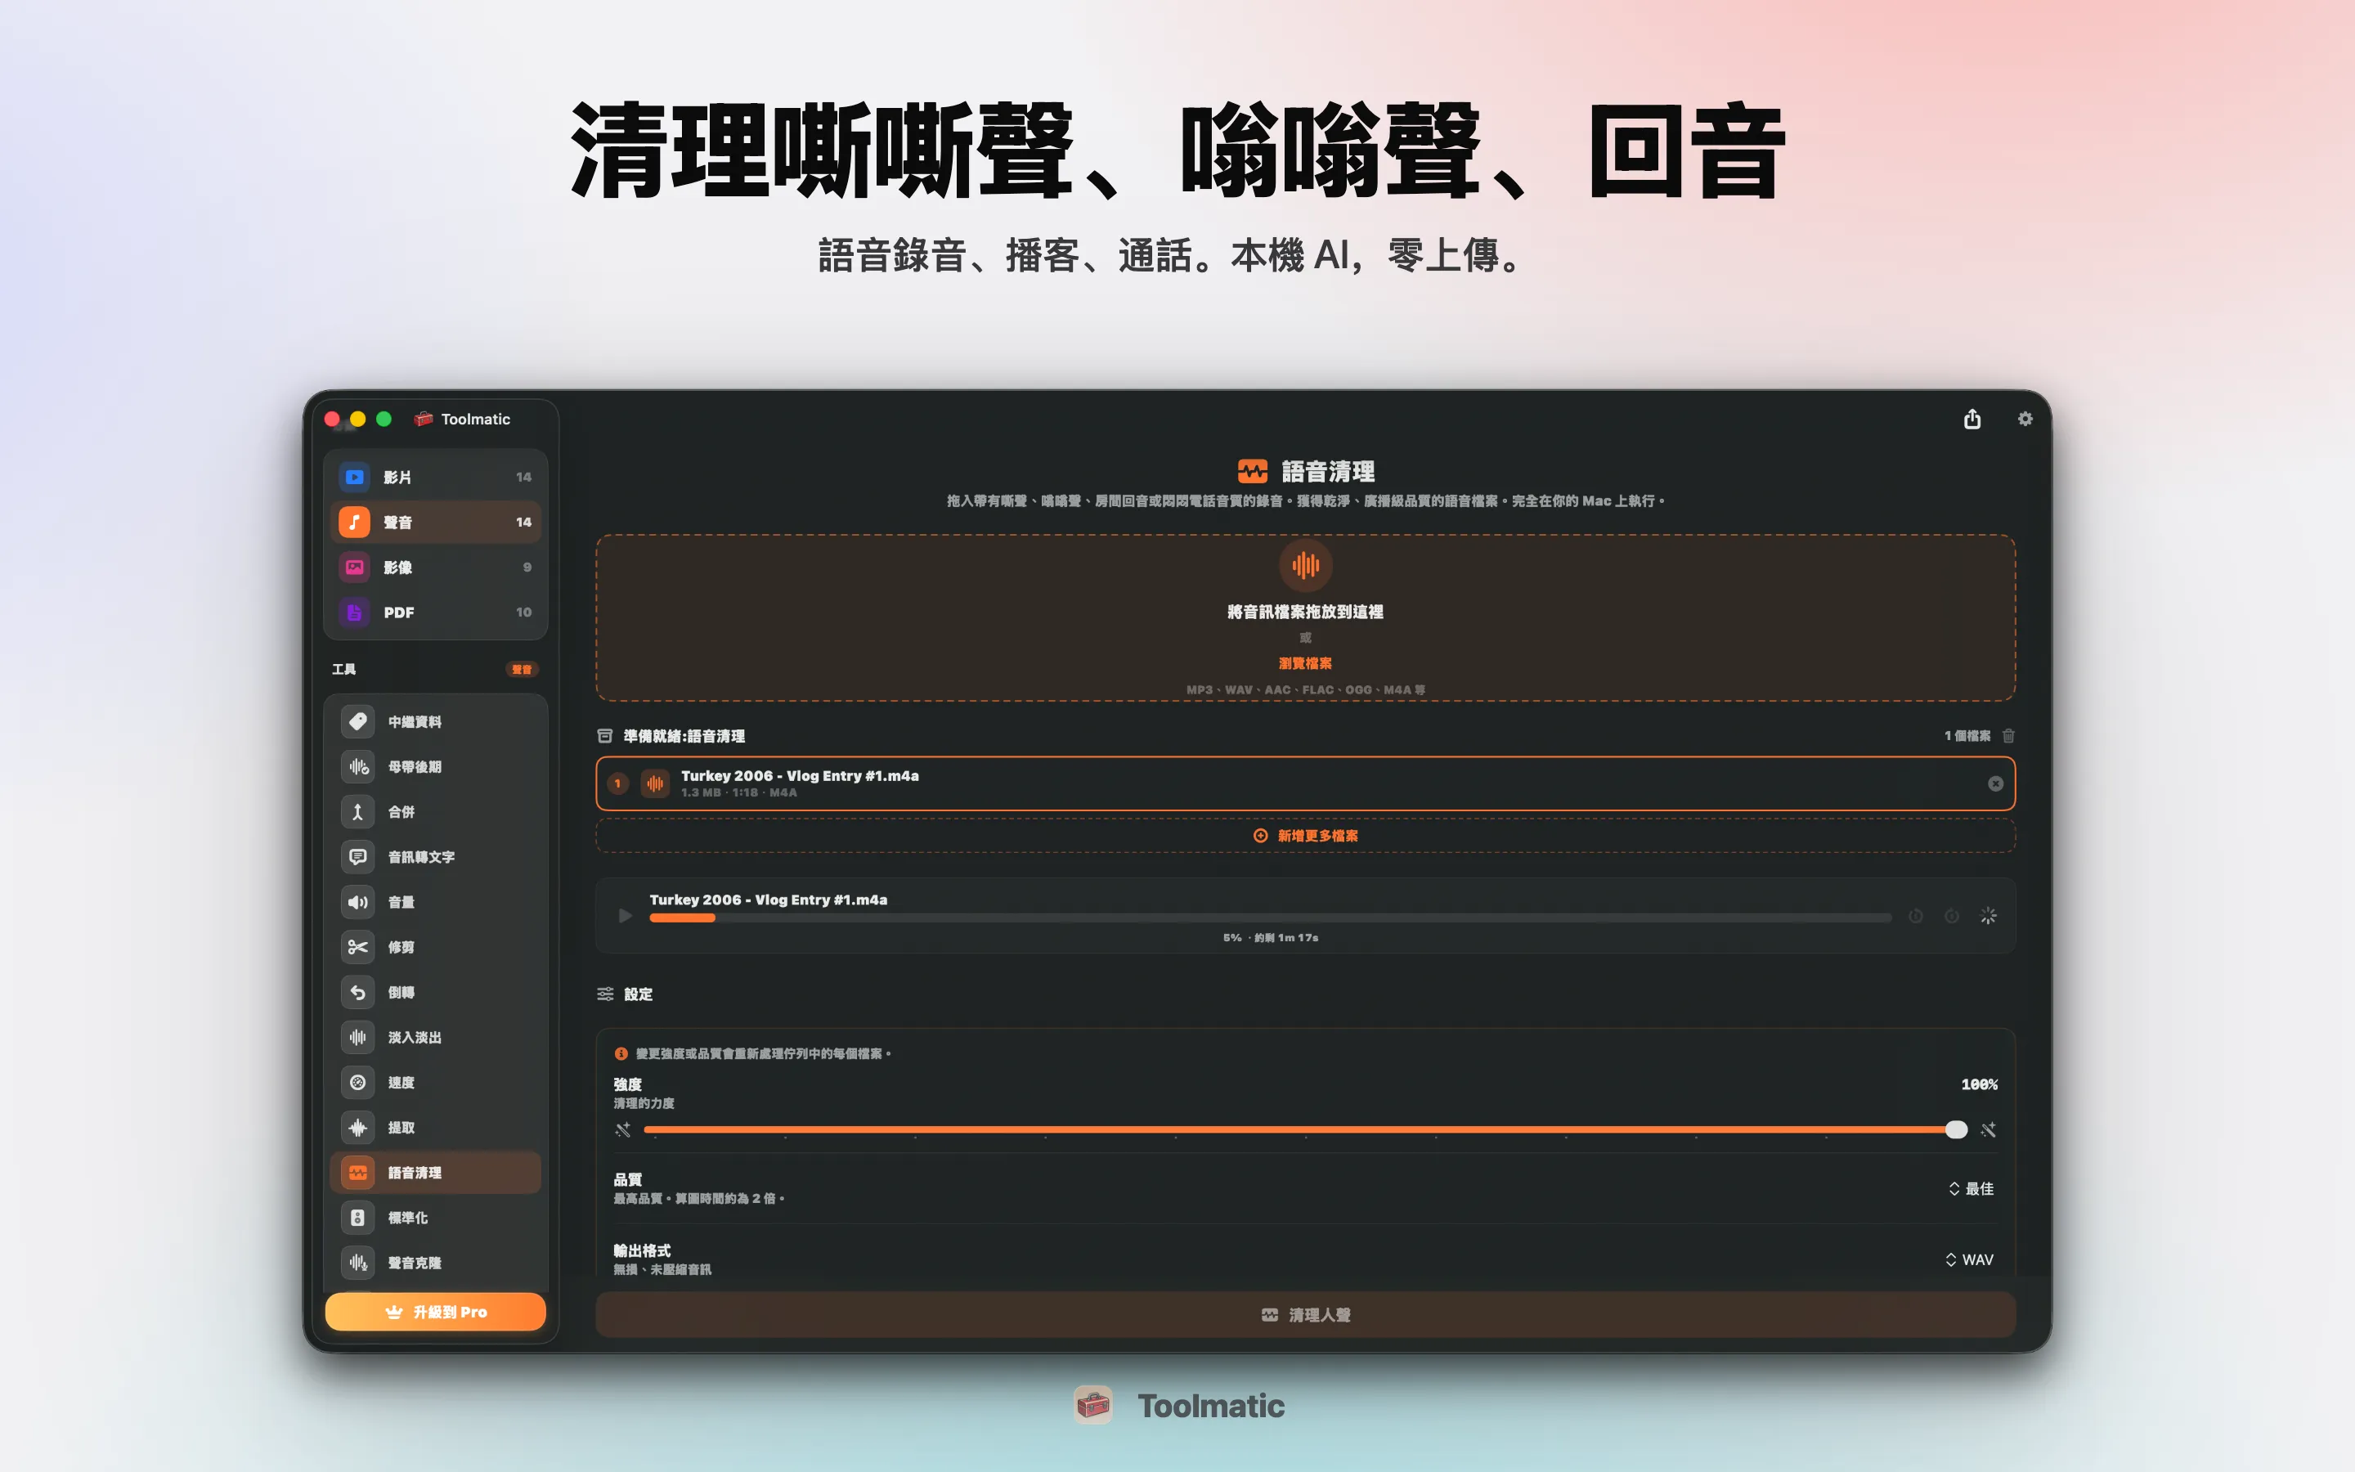The image size is (2355, 1472).
Task: Click the 新增更多檔案 add more files button
Action: (1305, 835)
